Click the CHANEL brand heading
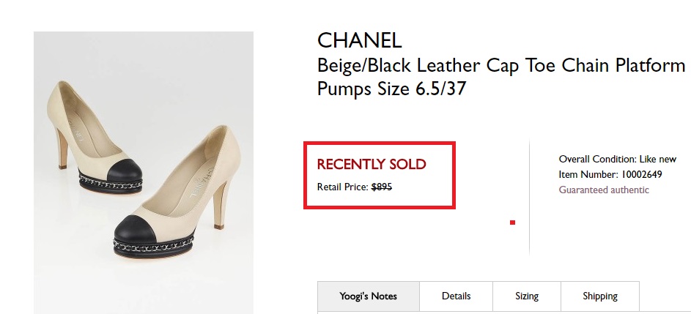 click(x=359, y=41)
